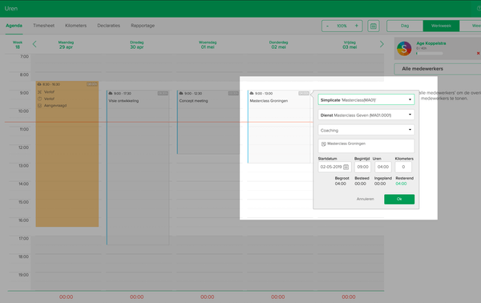Decrease zoom with the minus button

tap(327, 26)
